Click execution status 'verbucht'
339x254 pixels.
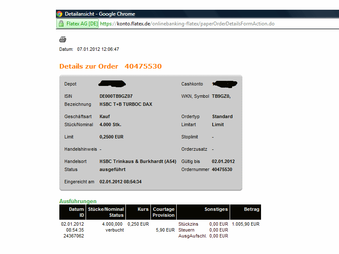click(114, 230)
